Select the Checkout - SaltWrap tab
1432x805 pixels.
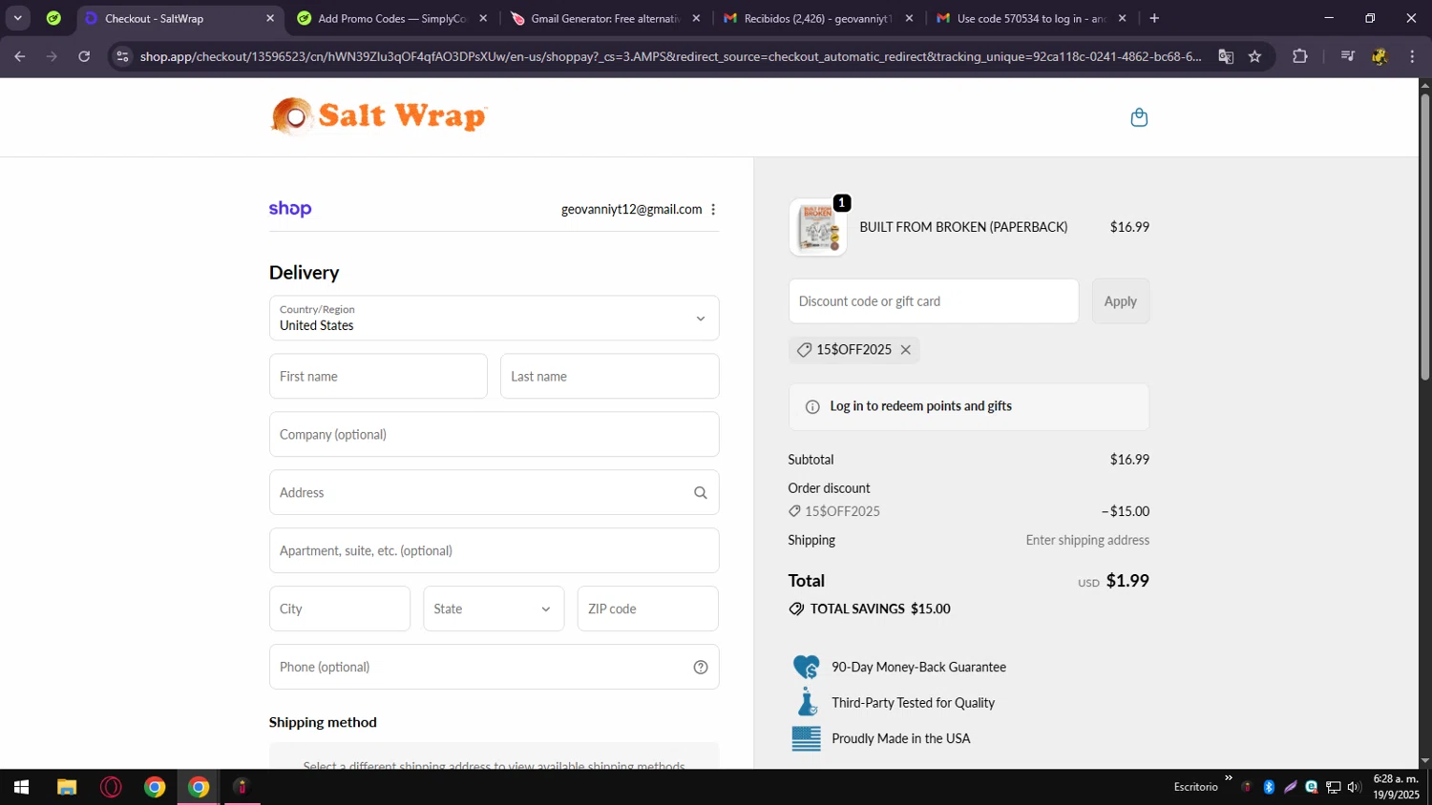tap(179, 18)
